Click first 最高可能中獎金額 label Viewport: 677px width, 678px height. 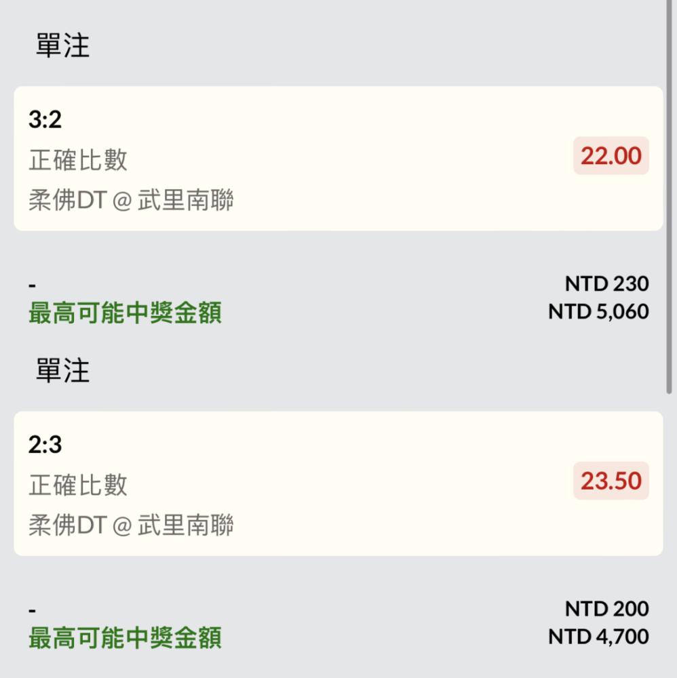(125, 313)
